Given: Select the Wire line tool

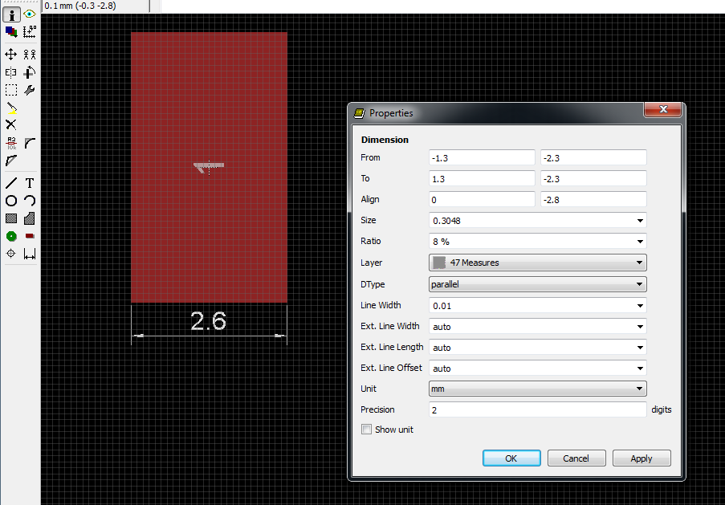Looking at the screenshot, I should (x=11, y=183).
